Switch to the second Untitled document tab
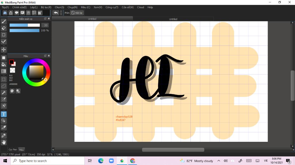 coord(173,19)
